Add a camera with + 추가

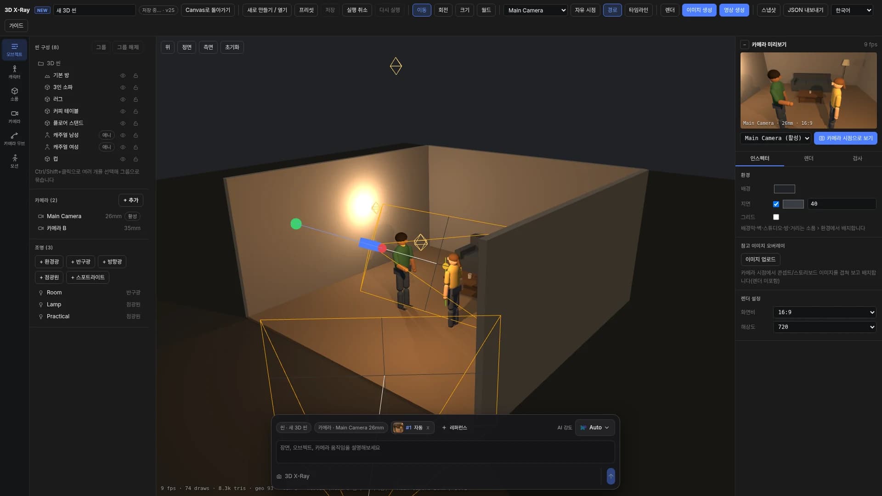coord(131,200)
